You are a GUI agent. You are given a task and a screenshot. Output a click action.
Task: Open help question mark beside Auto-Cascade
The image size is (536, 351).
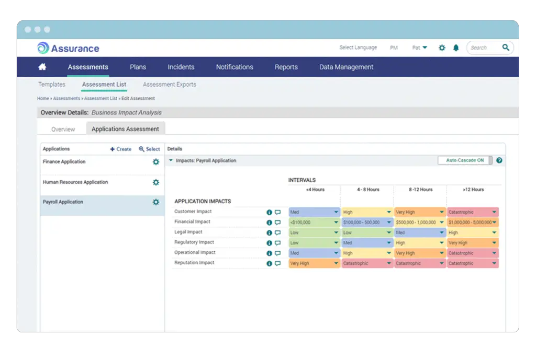(499, 160)
